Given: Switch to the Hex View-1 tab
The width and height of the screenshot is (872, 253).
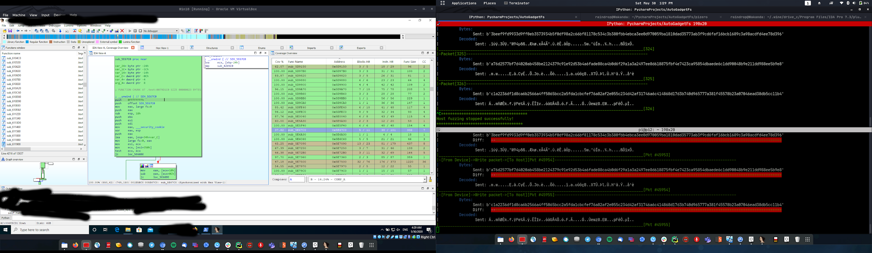Looking at the screenshot, I should (162, 48).
